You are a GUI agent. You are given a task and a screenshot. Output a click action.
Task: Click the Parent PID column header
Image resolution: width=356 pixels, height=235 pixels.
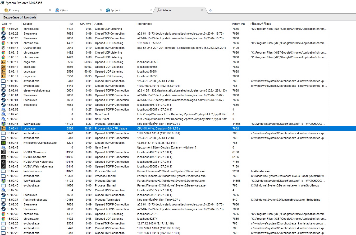click(238, 24)
